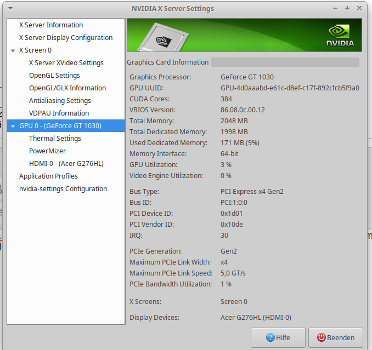
Task: Open OpenGL Settings page
Action: (54, 75)
